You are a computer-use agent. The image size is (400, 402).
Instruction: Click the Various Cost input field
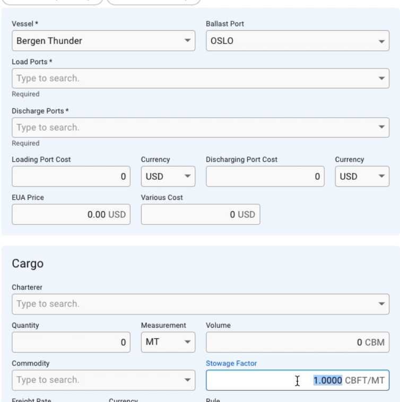pos(201,214)
